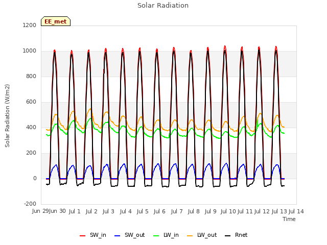Toggle the SW_in legend entry

tap(93, 235)
